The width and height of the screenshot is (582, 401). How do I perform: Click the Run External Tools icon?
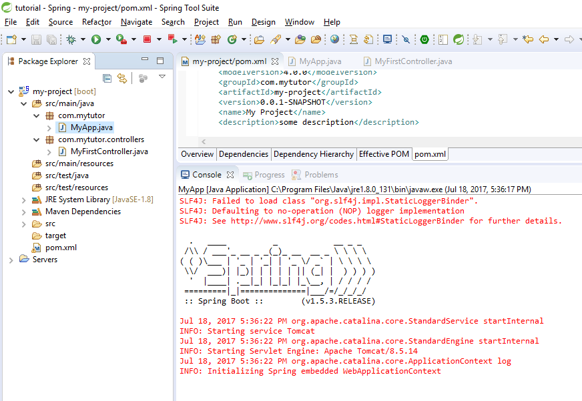click(121, 39)
